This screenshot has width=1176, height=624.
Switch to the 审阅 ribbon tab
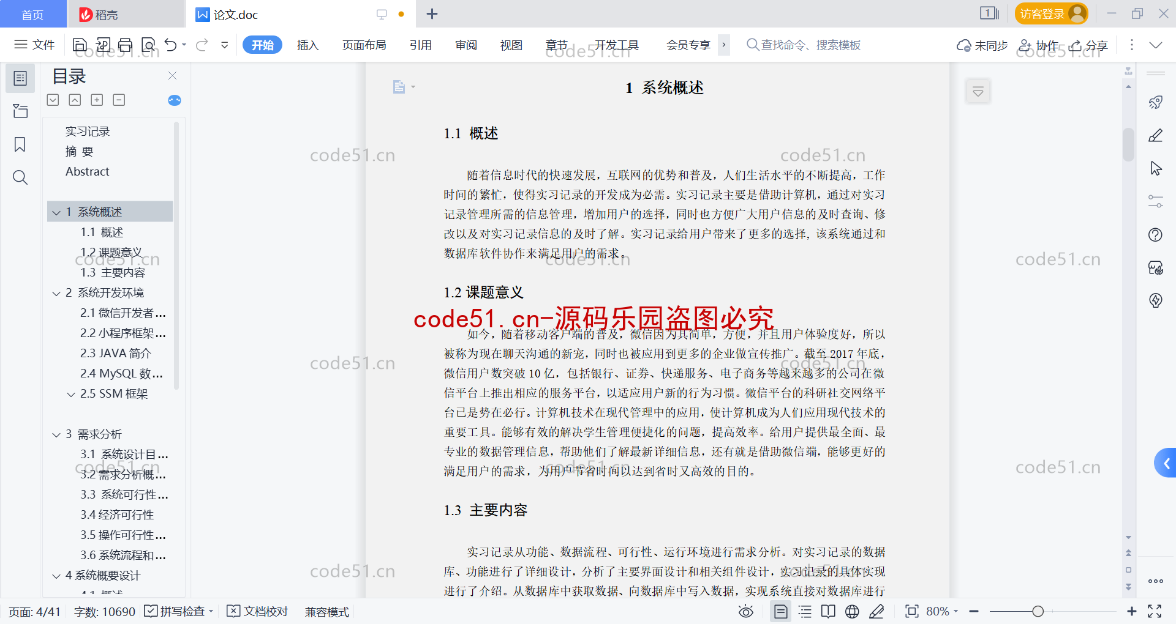[x=466, y=45]
